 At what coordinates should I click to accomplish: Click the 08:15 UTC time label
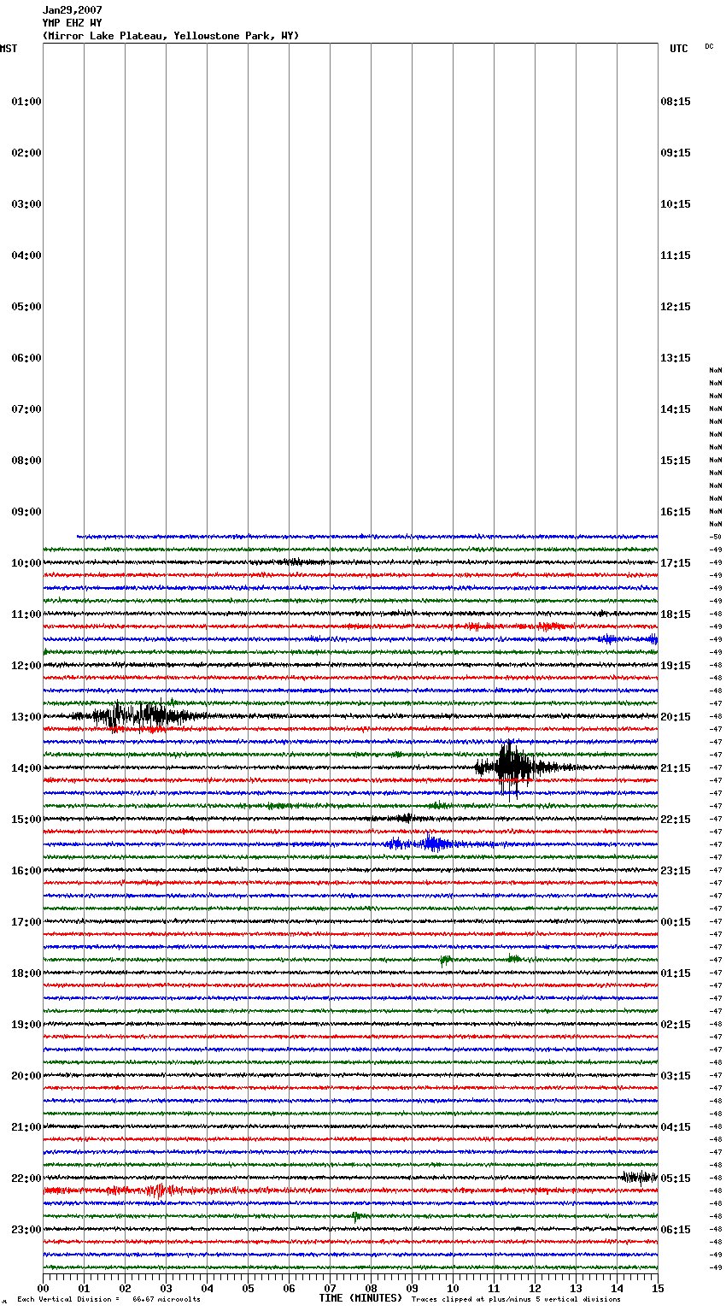(x=676, y=102)
